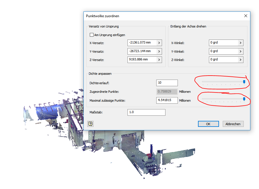Open the Y-Winkel angle options arrow
The width and height of the screenshot is (259, 189).
coord(241,51)
